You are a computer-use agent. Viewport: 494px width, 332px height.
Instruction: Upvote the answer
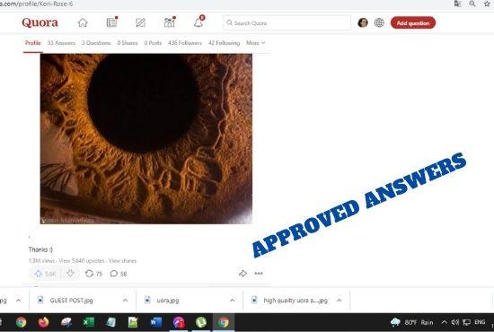coord(45,274)
